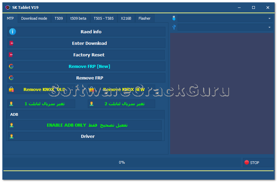The height and width of the screenshot is (182, 277).
Task: Maximize the SK Tablet window
Action: tap(254, 7)
